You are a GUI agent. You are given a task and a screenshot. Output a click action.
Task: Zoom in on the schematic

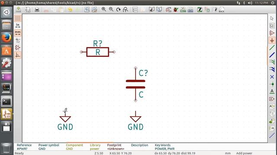pyautogui.click(x=104, y=9)
